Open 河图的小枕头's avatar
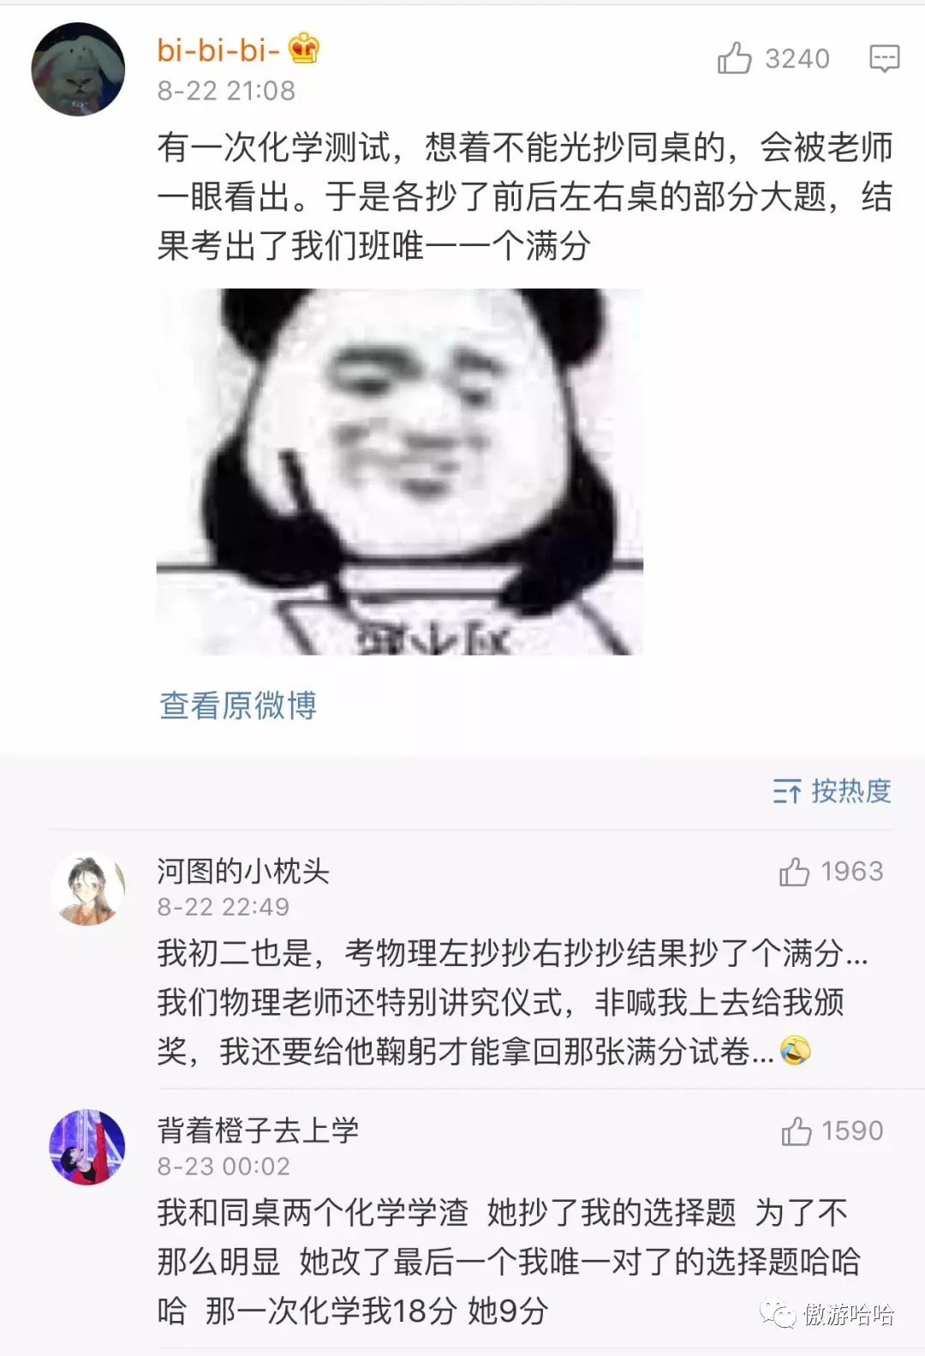 coord(87,889)
